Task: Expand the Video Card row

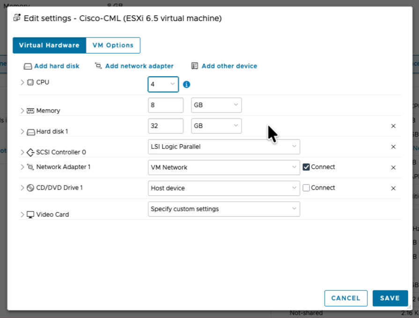Action: click(22, 214)
